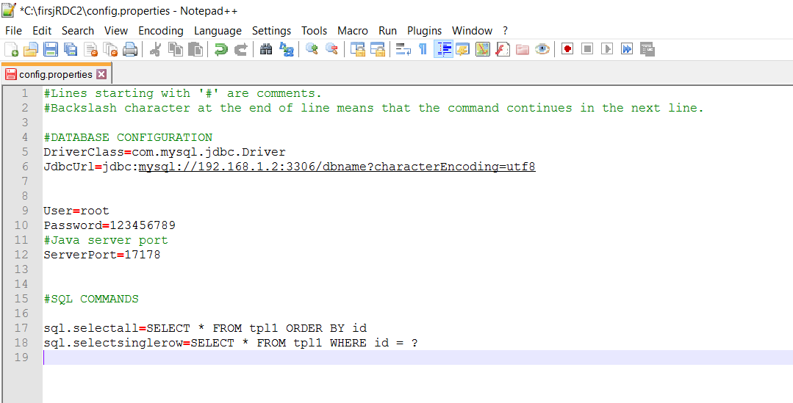
Task: Open the Encoding menu
Action: pos(161,31)
